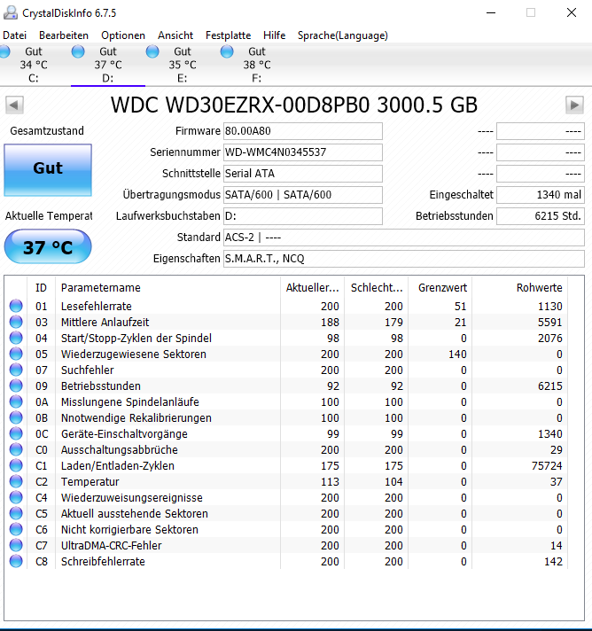Viewport: 592px width, 631px height.
Task: Click the CrystalDiskInfo title bar icon
Action: (x=10, y=13)
